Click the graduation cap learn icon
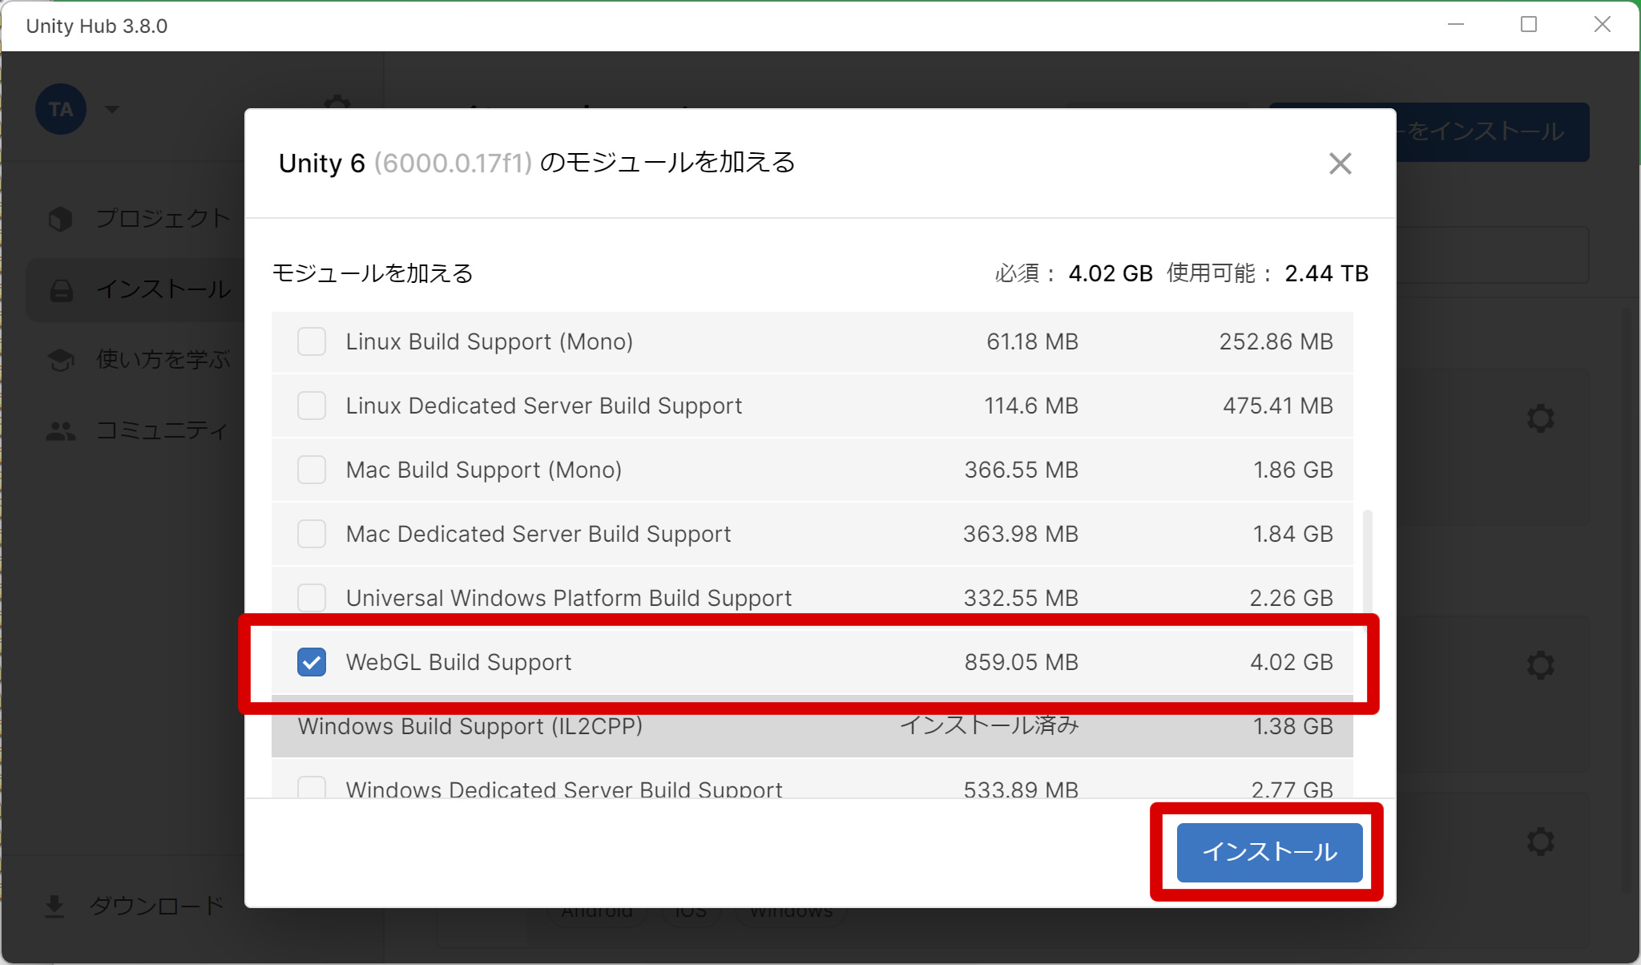This screenshot has height=965, width=1641. click(61, 360)
